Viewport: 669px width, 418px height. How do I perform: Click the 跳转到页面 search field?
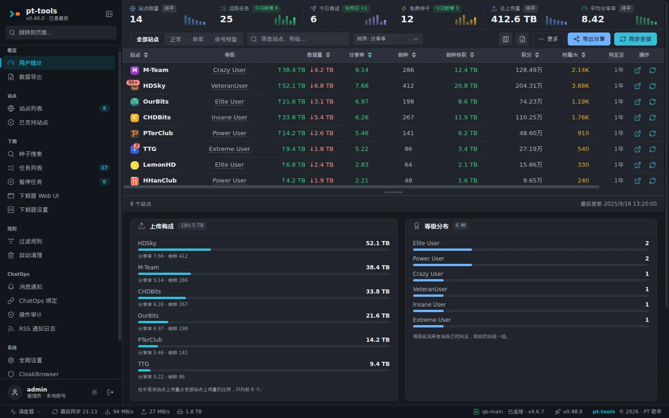[x=61, y=33]
